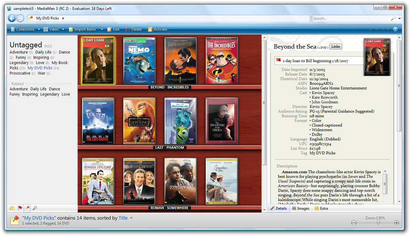The width and height of the screenshot is (410, 236).
Task: Click Import Items in toolbar
Action: tap(82, 29)
